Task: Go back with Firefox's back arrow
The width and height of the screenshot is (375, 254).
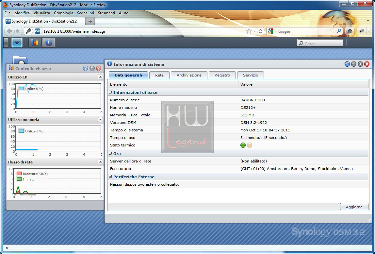Action: 9,31
